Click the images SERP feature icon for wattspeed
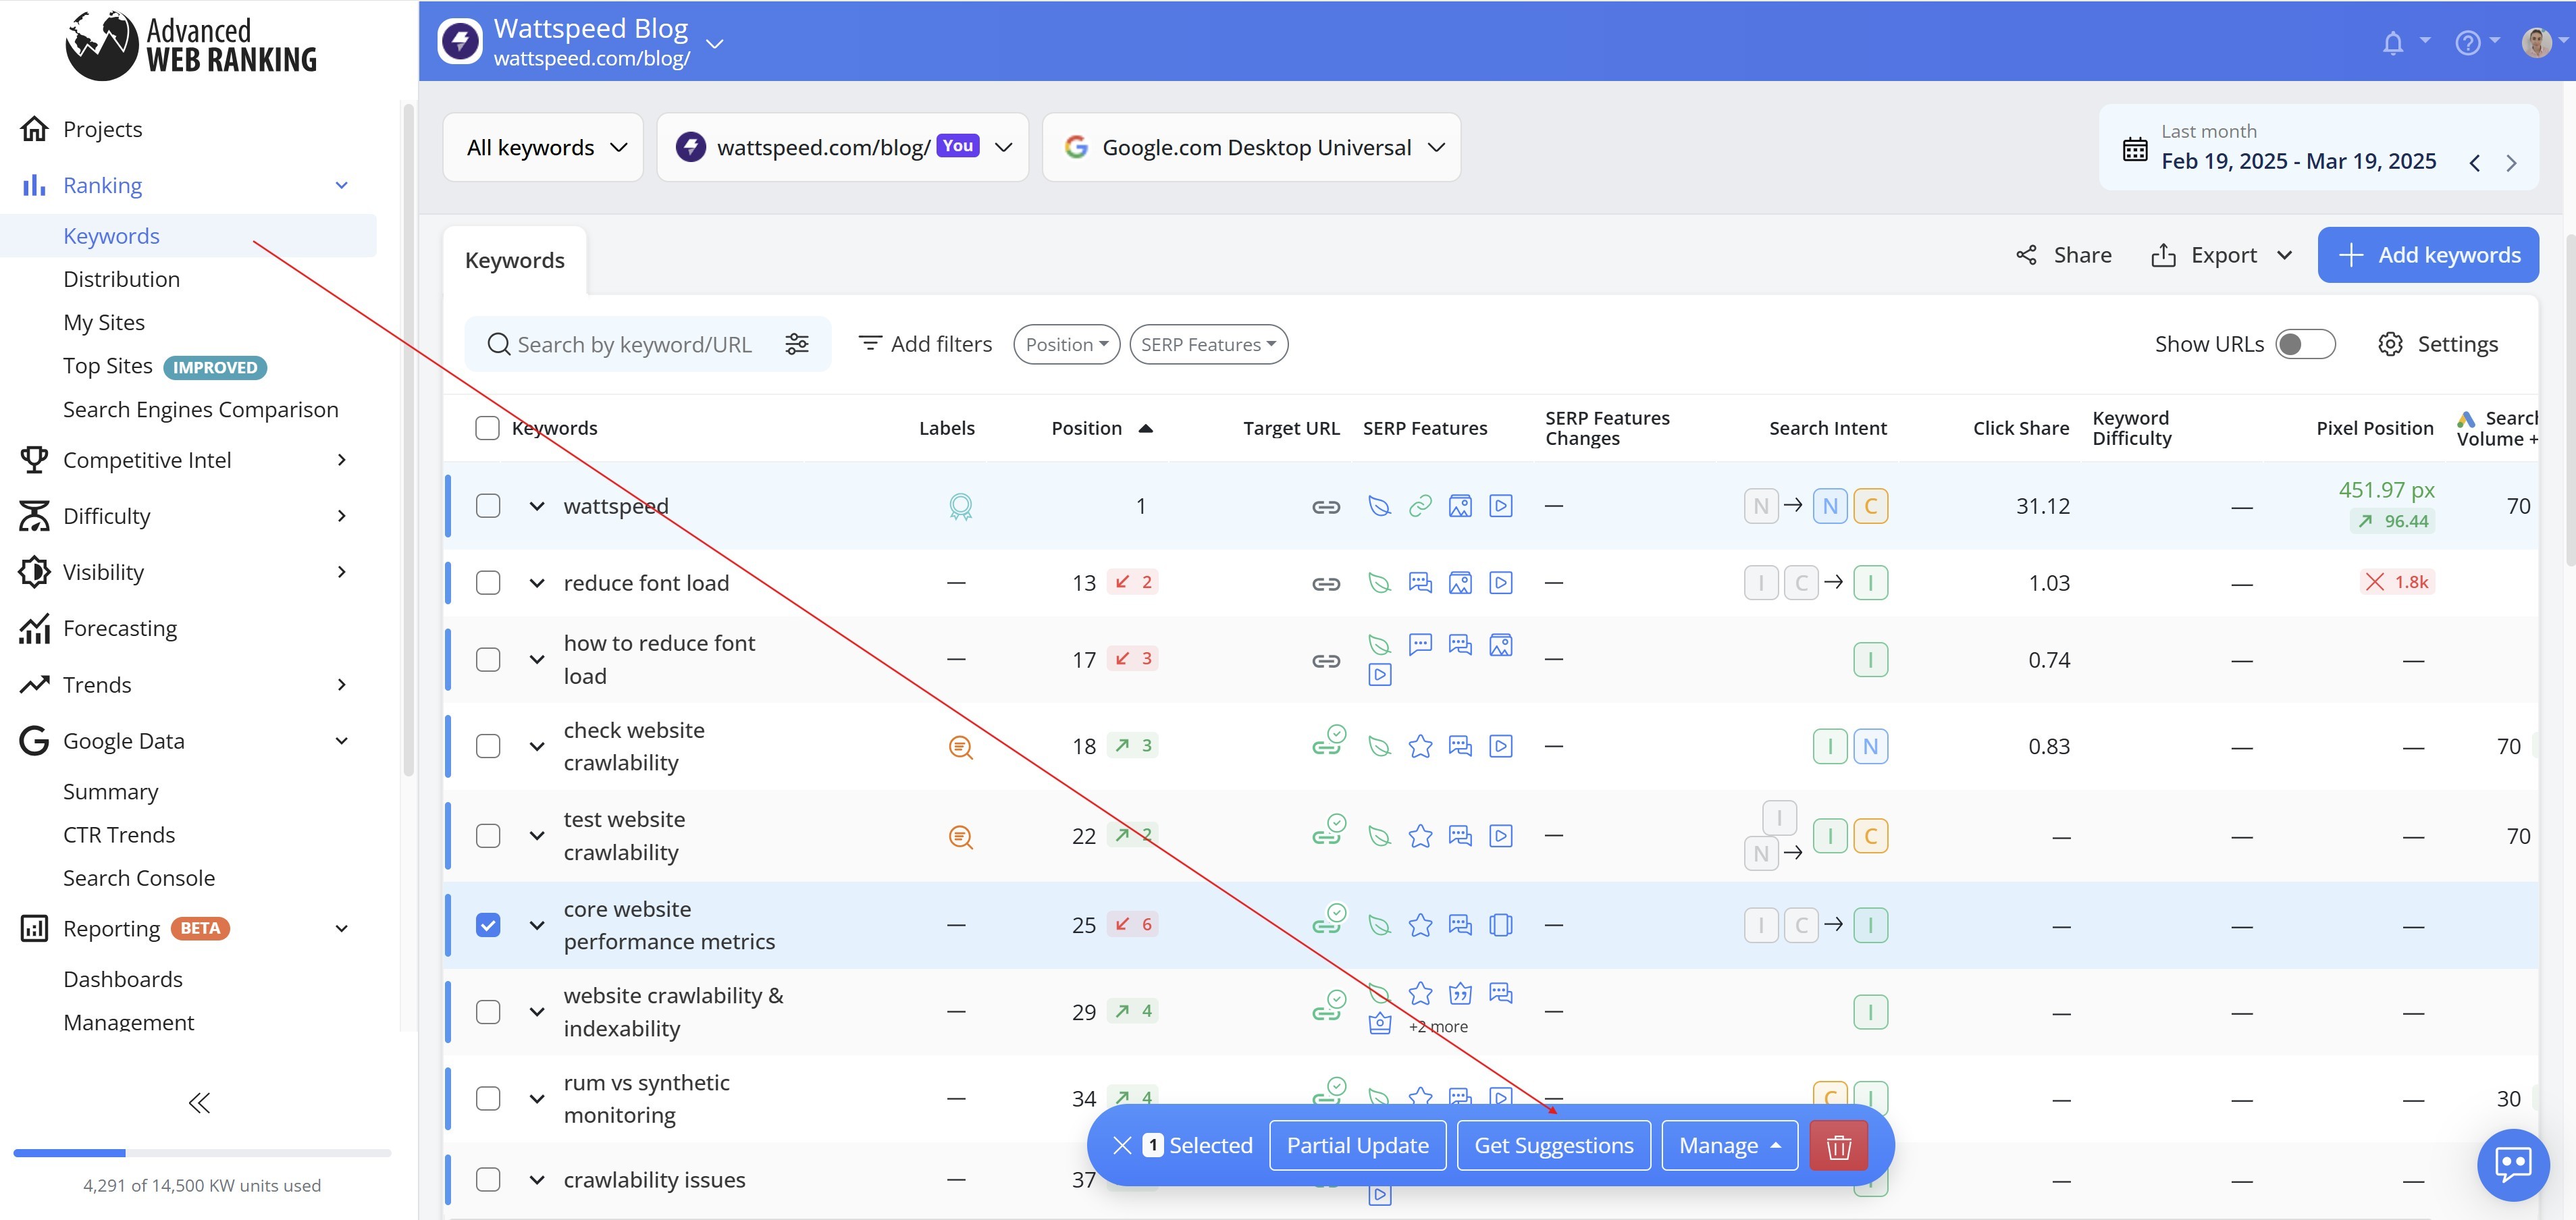The image size is (2576, 1220). click(x=1460, y=506)
